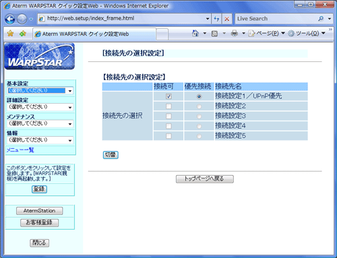
Task: Click the browser Forward arrow button
Action: pyautogui.click(x=22, y=19)
